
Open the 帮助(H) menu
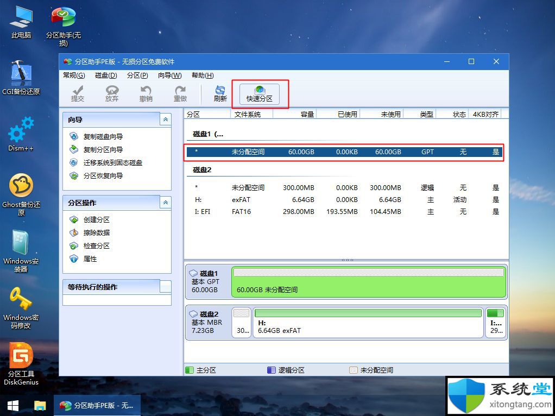[203, 75]
